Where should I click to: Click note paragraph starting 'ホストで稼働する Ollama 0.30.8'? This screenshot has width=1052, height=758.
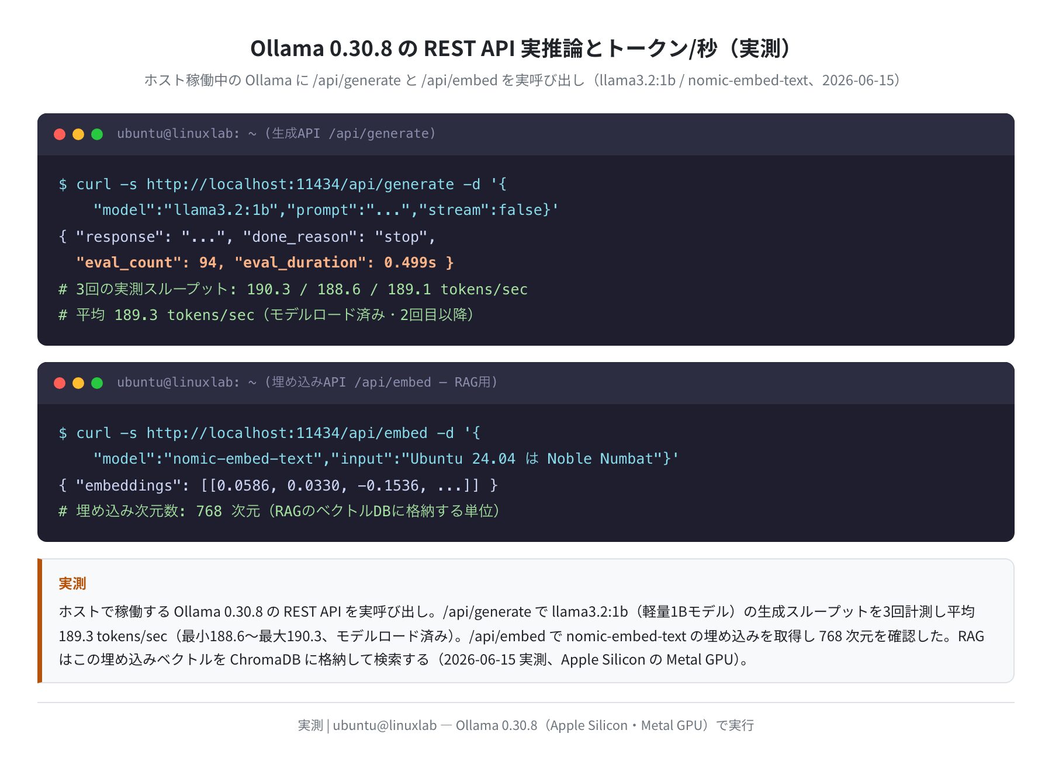coord(522,635)
